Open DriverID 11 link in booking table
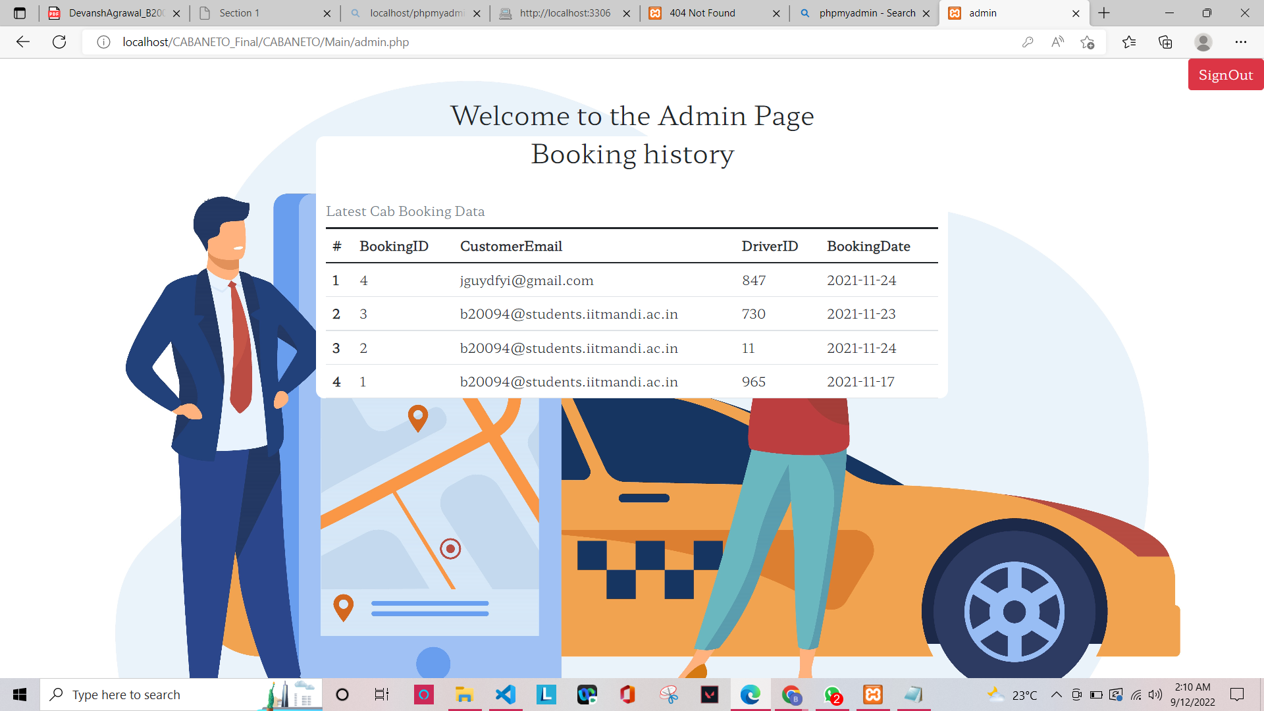1264x711 pixels. pos(749,348)
